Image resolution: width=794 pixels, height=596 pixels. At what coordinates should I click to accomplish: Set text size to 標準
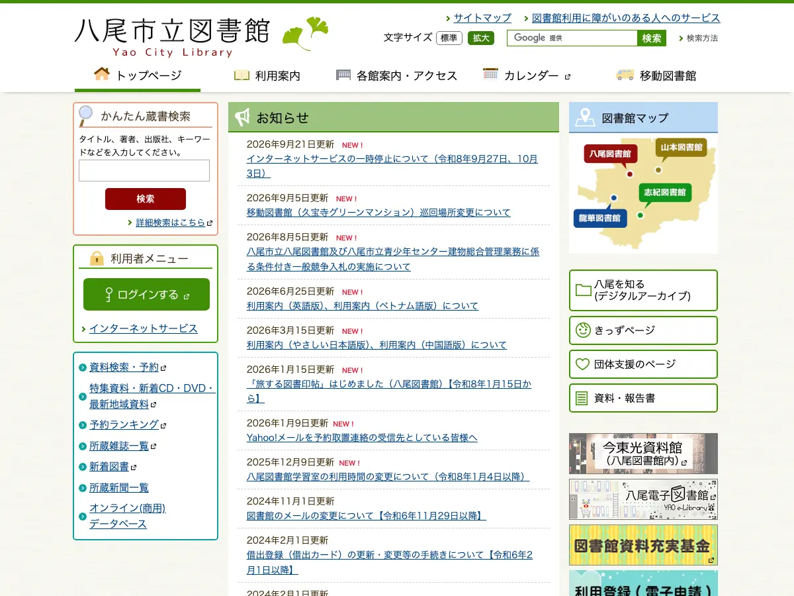click(449, 38)
